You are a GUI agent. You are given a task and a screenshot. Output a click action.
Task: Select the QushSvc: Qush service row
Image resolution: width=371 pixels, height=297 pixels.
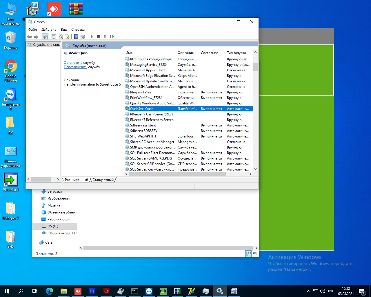point(188,109)
